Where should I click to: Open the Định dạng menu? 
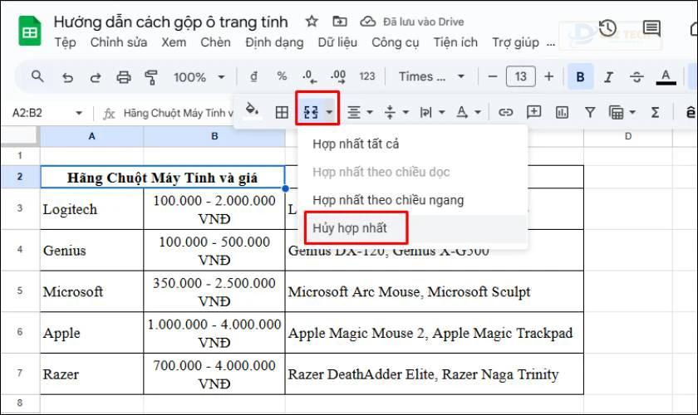[274, 42]
